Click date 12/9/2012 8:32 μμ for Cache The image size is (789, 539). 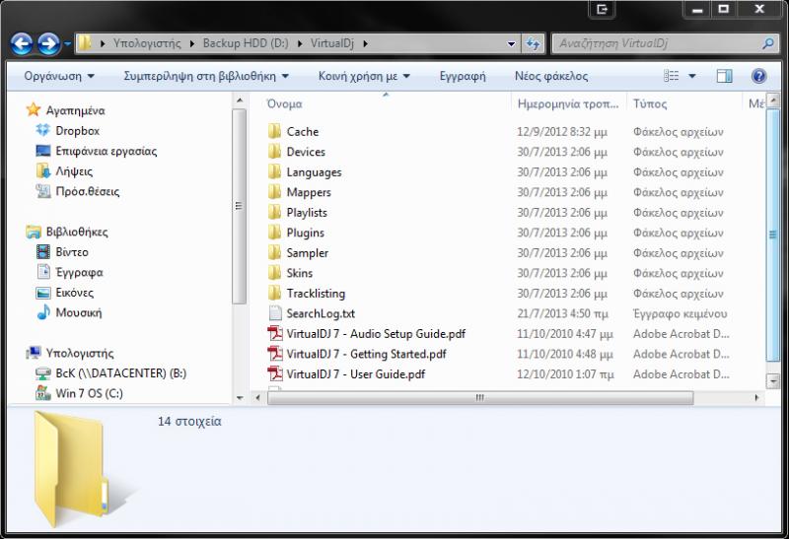tap(562, 132)
